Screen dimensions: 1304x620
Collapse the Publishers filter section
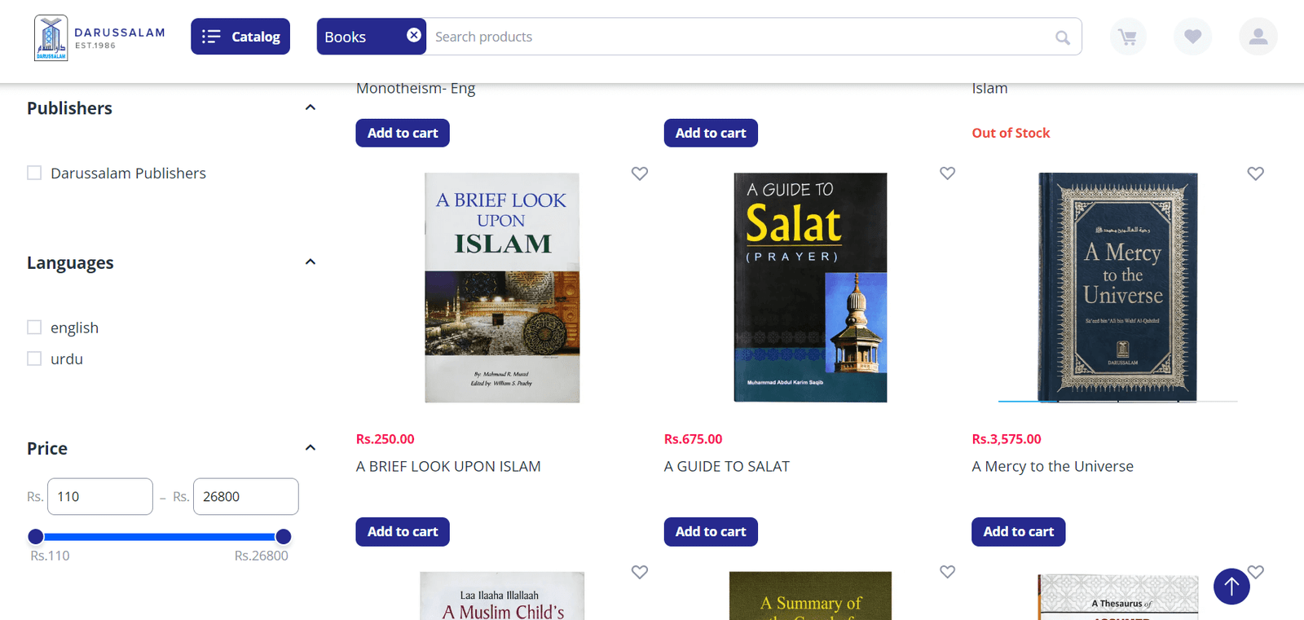[x=310, y=108]
